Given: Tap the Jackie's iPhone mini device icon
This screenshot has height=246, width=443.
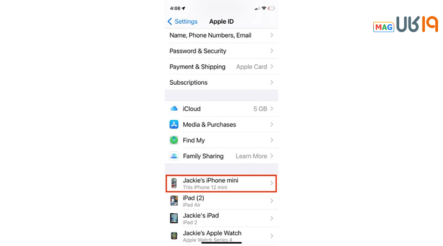Looking at the screenshot, I should tap(174, 183).
